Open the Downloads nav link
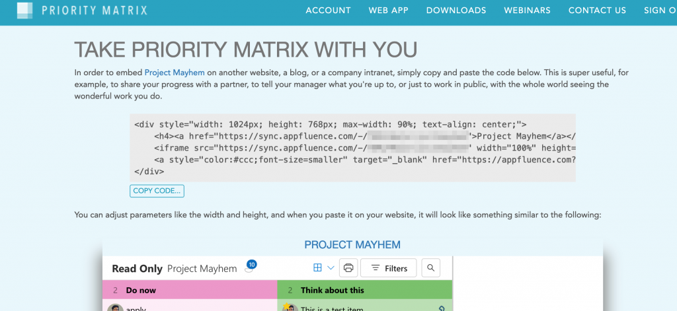Image resolution: width=677 pixels, height=311 pixels. (x=456, y=11)
